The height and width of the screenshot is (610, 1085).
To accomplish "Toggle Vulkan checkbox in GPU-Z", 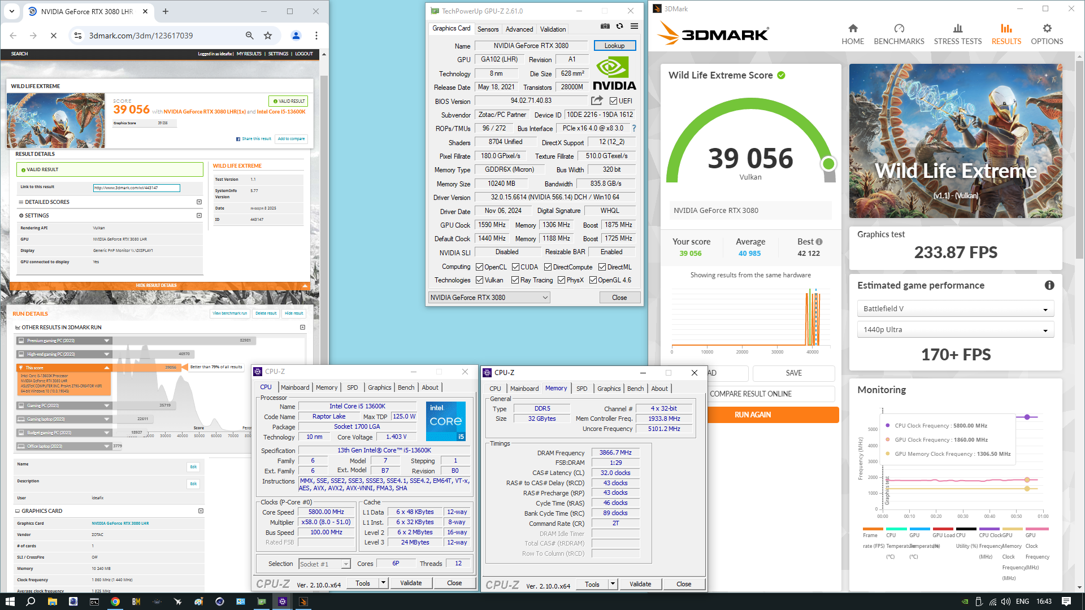I will (479, 280).
